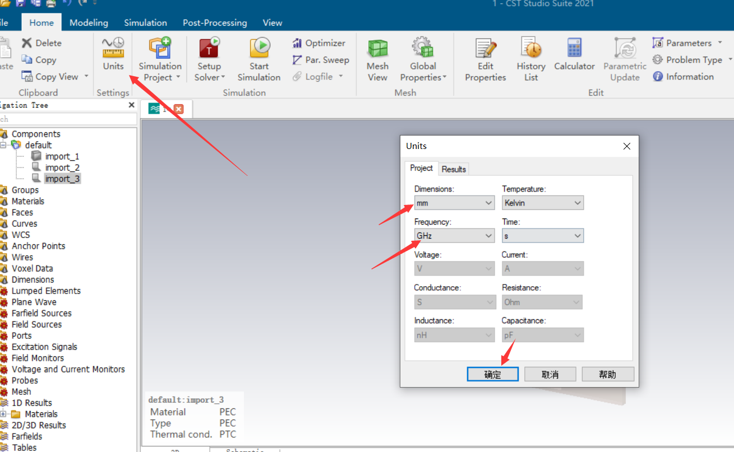
Task: Open the History List
Action: tap(530, 59)
